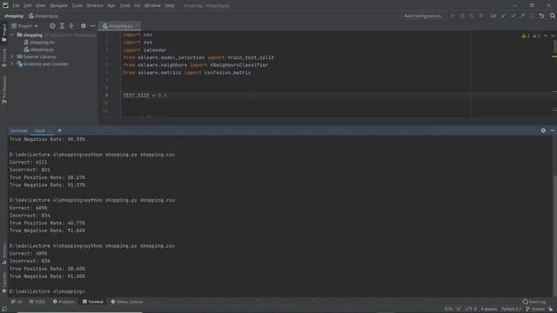Click shopping.py breadcrumb in navigation bar
Image resolution: width=557 pixels, height=313 pixels.
coord(44,16)
